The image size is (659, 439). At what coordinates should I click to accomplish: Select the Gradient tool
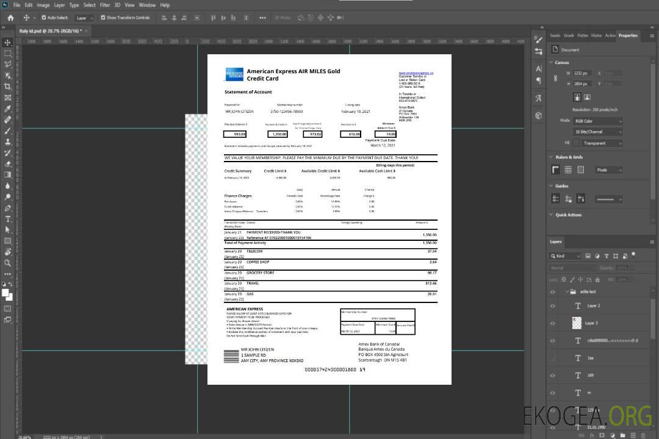7,175
